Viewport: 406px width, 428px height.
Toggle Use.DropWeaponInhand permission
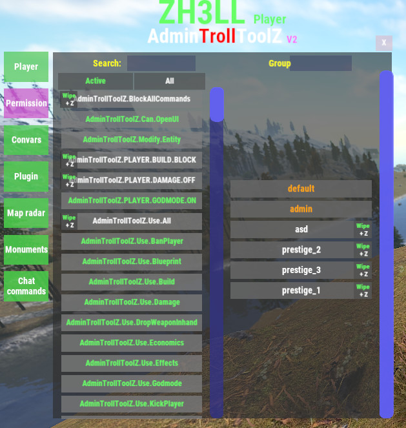[132, 323]
